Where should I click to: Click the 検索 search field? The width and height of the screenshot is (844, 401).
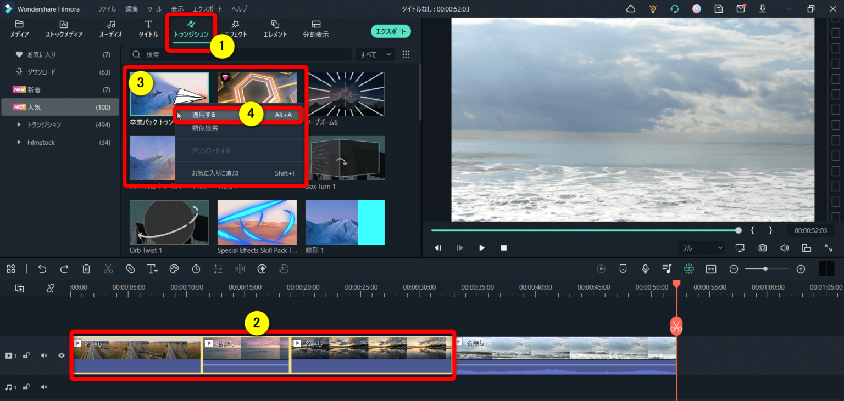242,54
